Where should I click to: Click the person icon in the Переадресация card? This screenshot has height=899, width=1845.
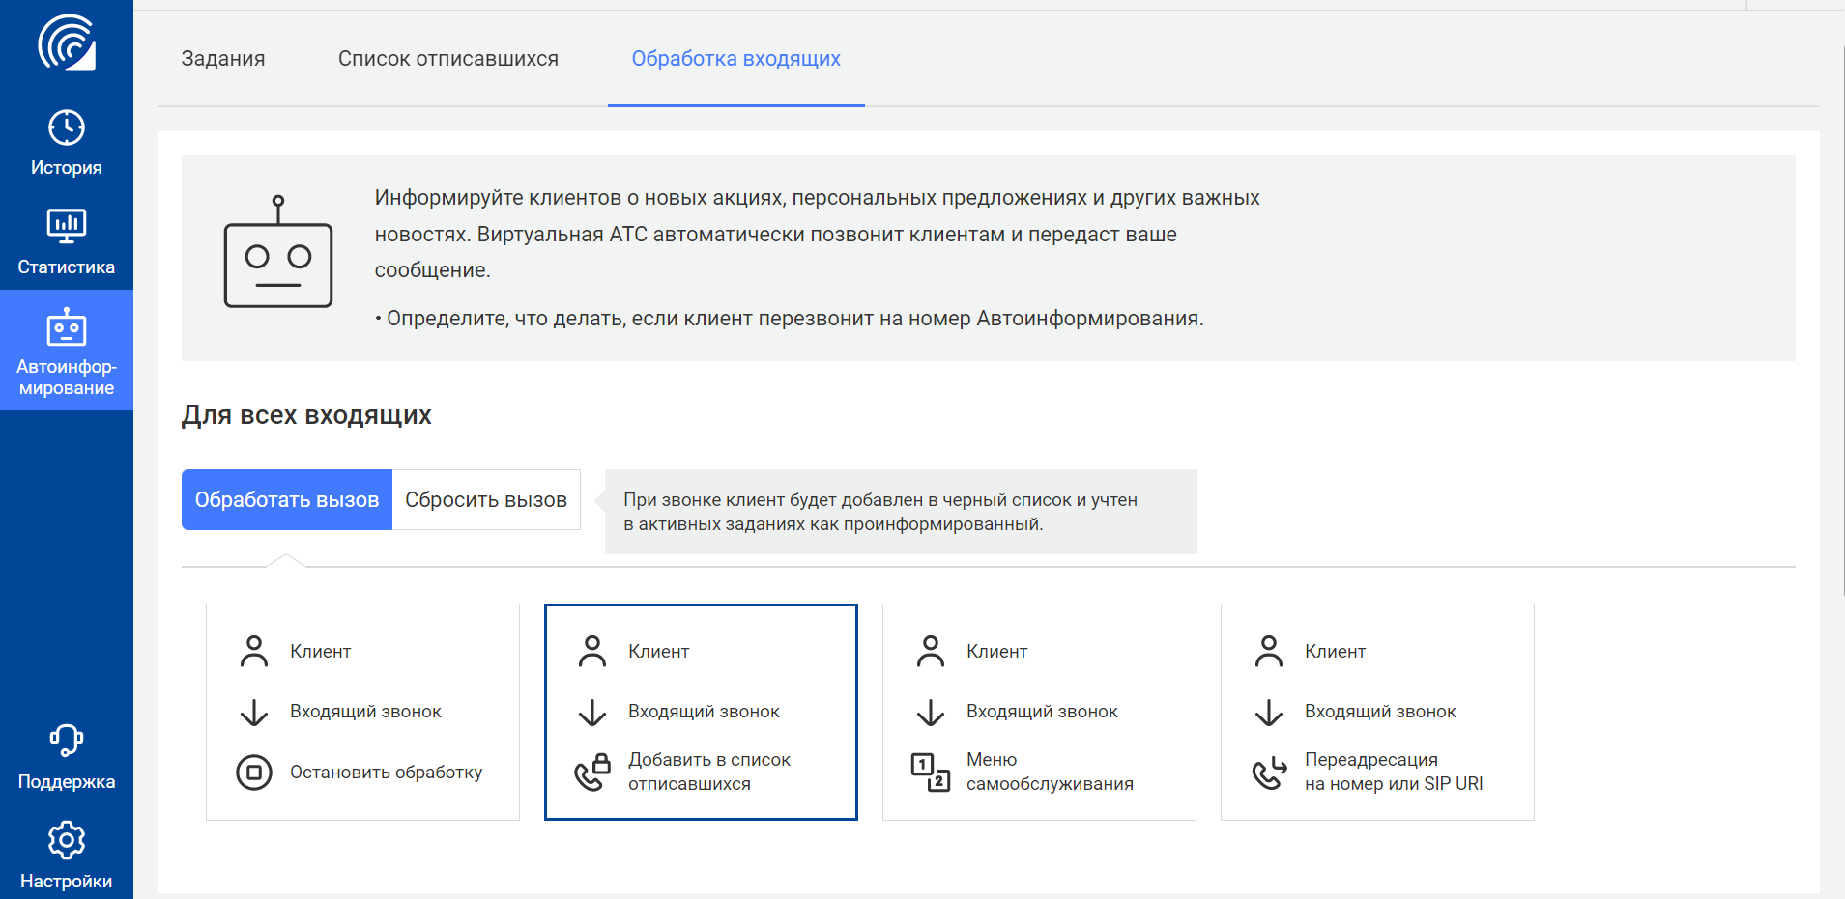pos(1269,652)
